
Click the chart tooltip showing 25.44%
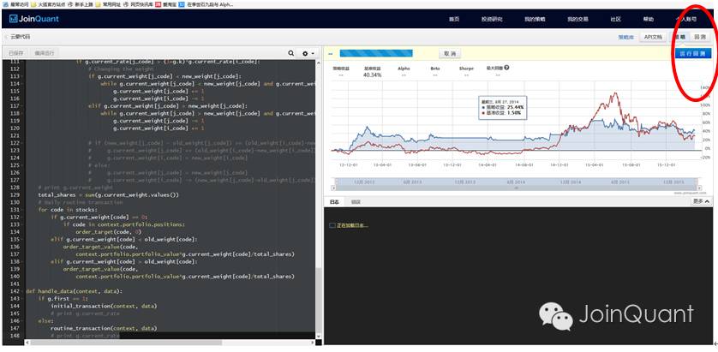(x=502, y=107)
